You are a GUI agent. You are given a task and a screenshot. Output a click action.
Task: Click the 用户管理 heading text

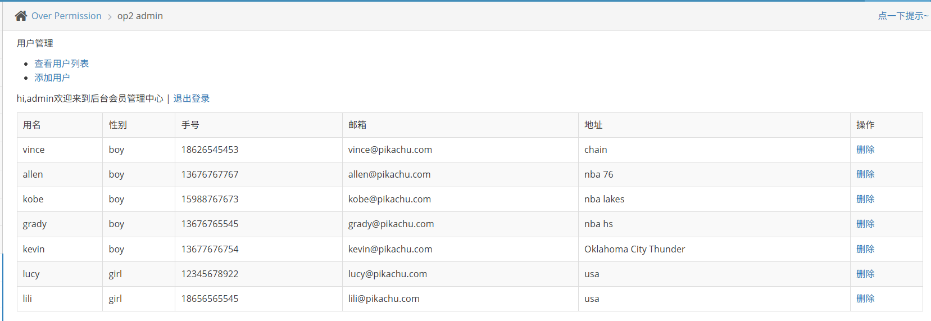35,43
